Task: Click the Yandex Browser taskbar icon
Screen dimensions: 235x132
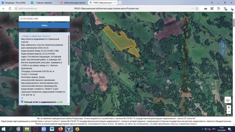Action: coord(69,129)
